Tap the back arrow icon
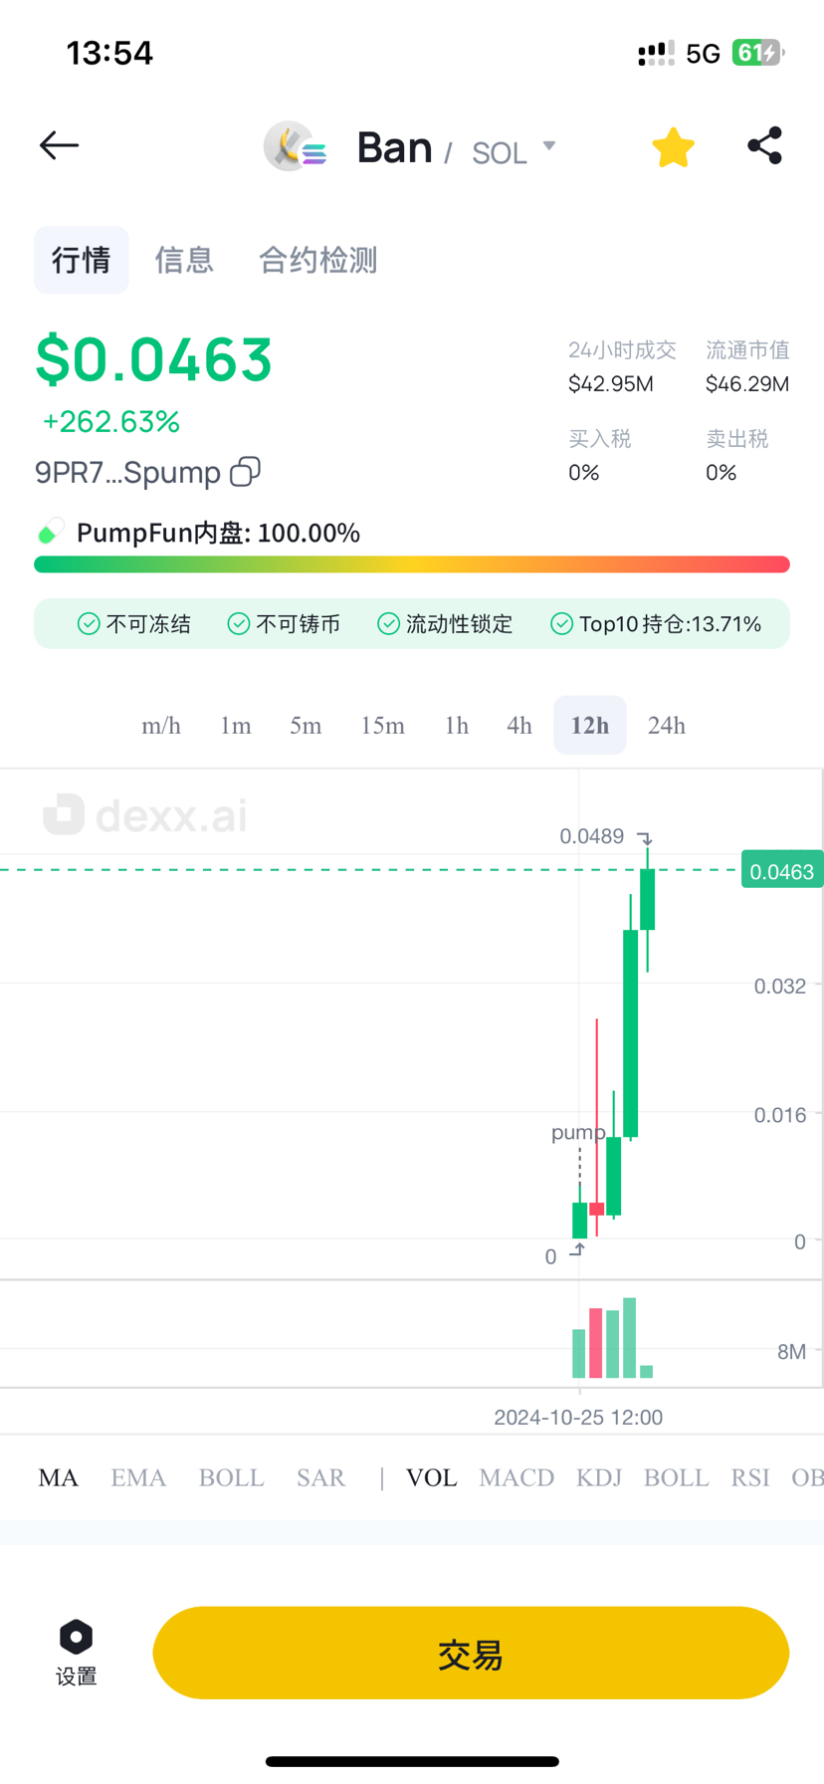Viewport: 824px width, 1784px height. click(59, 146)
